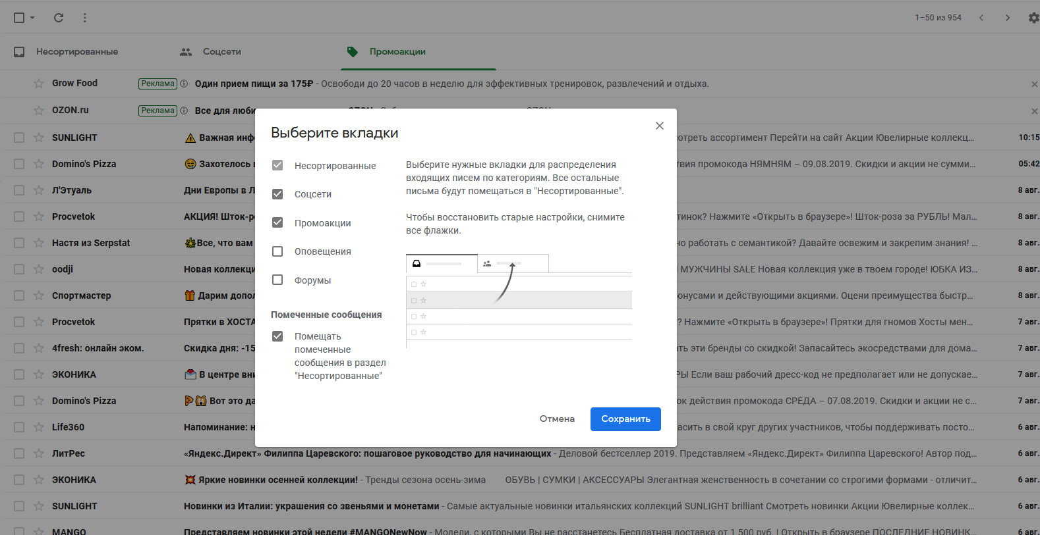The width and height of the screenshot is (1040, 535).
Task: Uncheck the 'Соцсети' checkbox
Action: coord(277,194)
